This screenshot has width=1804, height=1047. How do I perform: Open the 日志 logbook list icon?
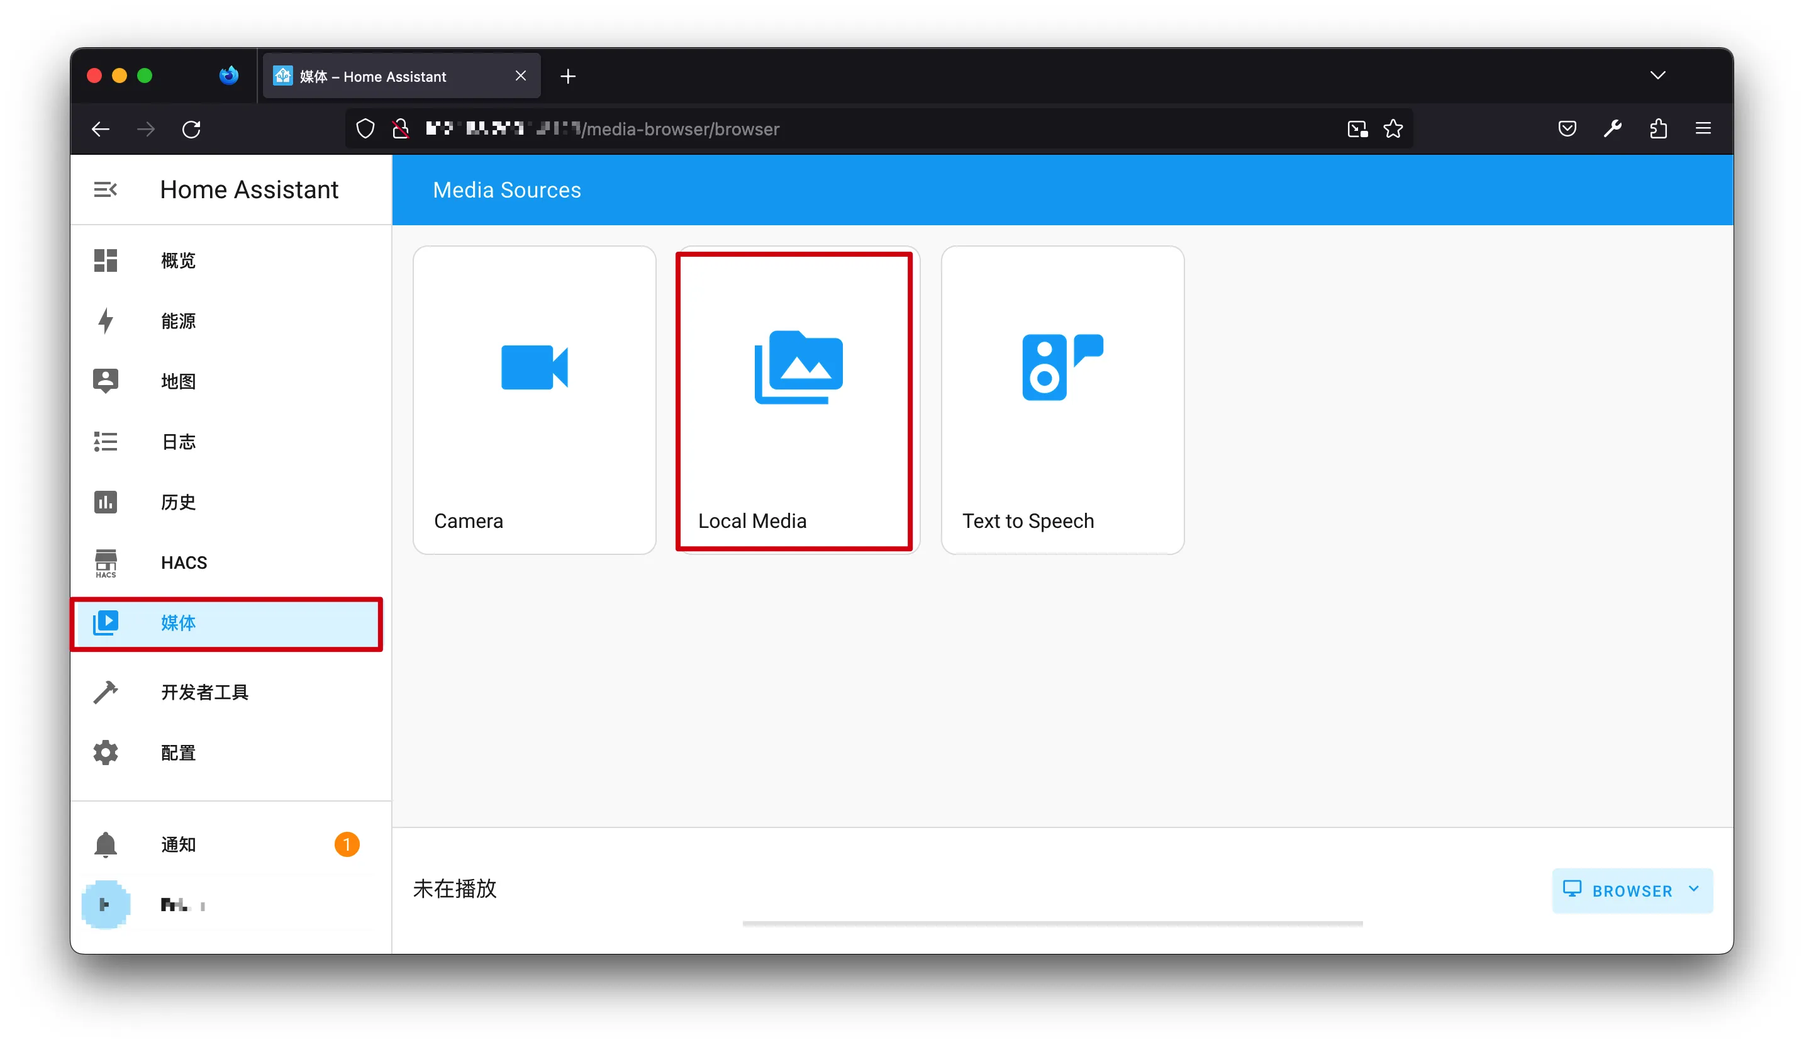(105, 442)
